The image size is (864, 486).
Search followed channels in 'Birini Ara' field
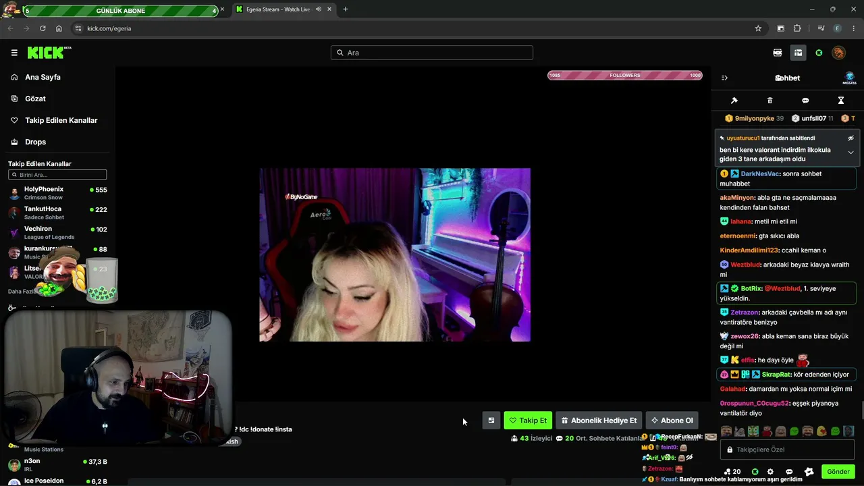pos(57,175)
